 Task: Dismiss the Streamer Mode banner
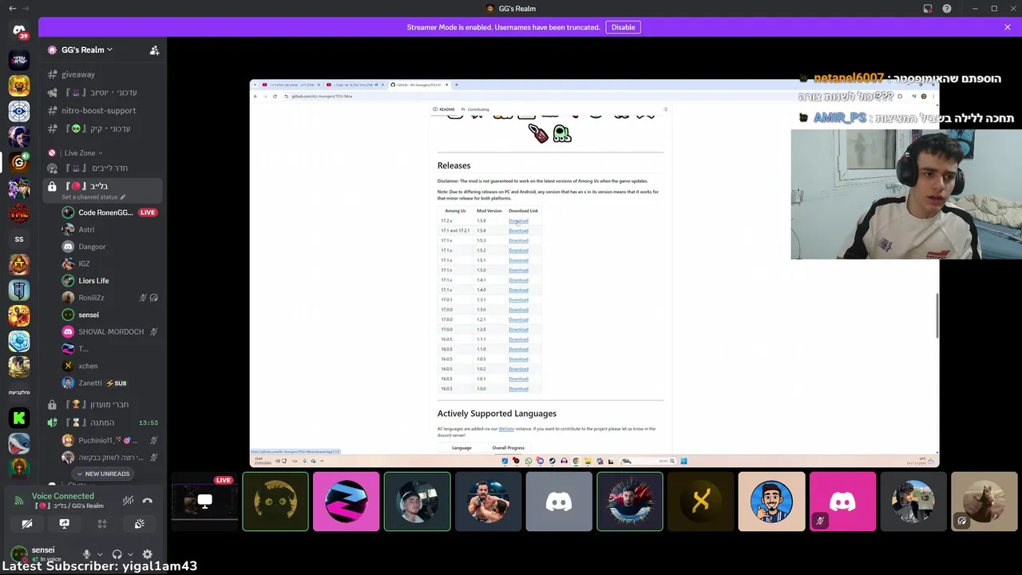click(x=1008, y=27)
